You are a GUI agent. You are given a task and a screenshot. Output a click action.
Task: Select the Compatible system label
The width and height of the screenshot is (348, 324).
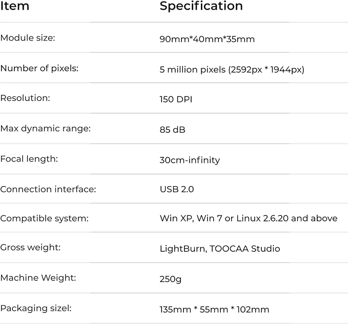(45, 218)
